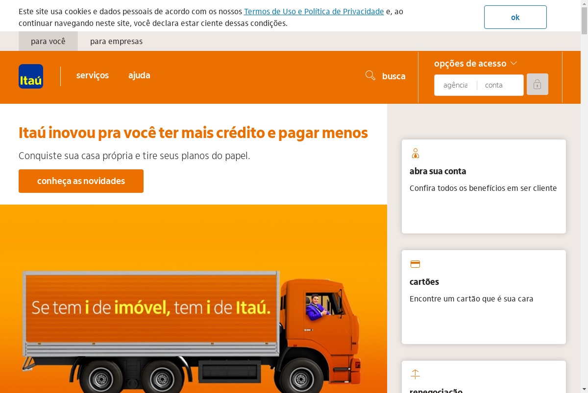Click the Itaú logo icon

click(x=31, y=76)
